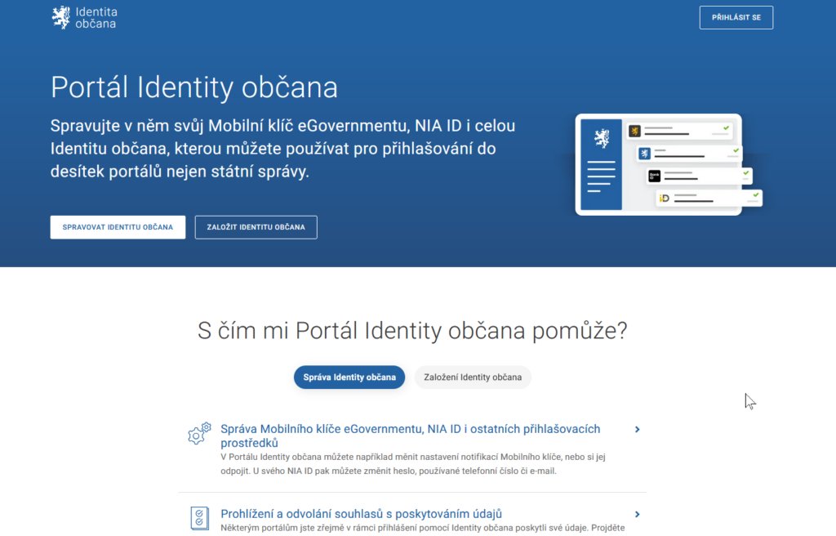This screenshot has height=536, width=836.
Task: Open the Prohlížení a odvolání souhlasů heading link
Action: 361,514
